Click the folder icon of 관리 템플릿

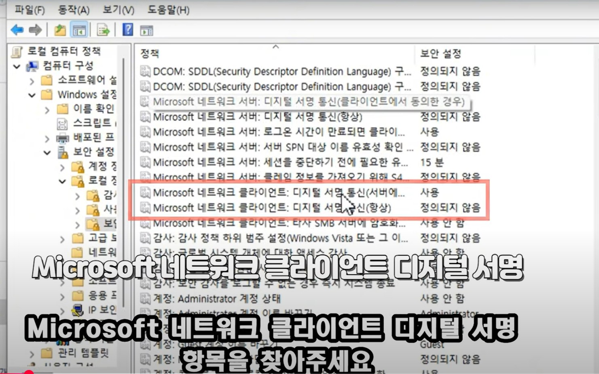[x=47, y=353]
